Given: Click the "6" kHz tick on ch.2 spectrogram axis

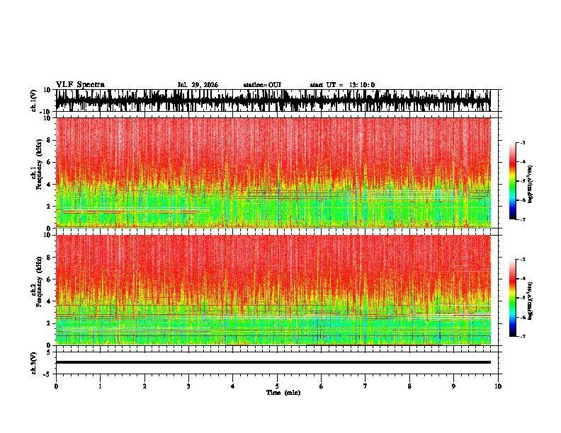Looking at the screenshot, I should 50,279.
